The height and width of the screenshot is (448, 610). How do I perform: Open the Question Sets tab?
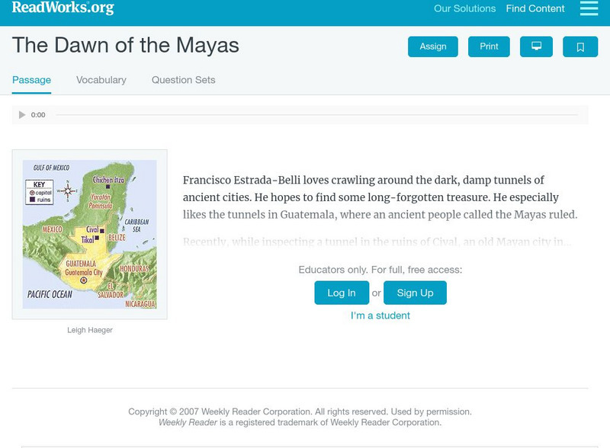(183, 80)
